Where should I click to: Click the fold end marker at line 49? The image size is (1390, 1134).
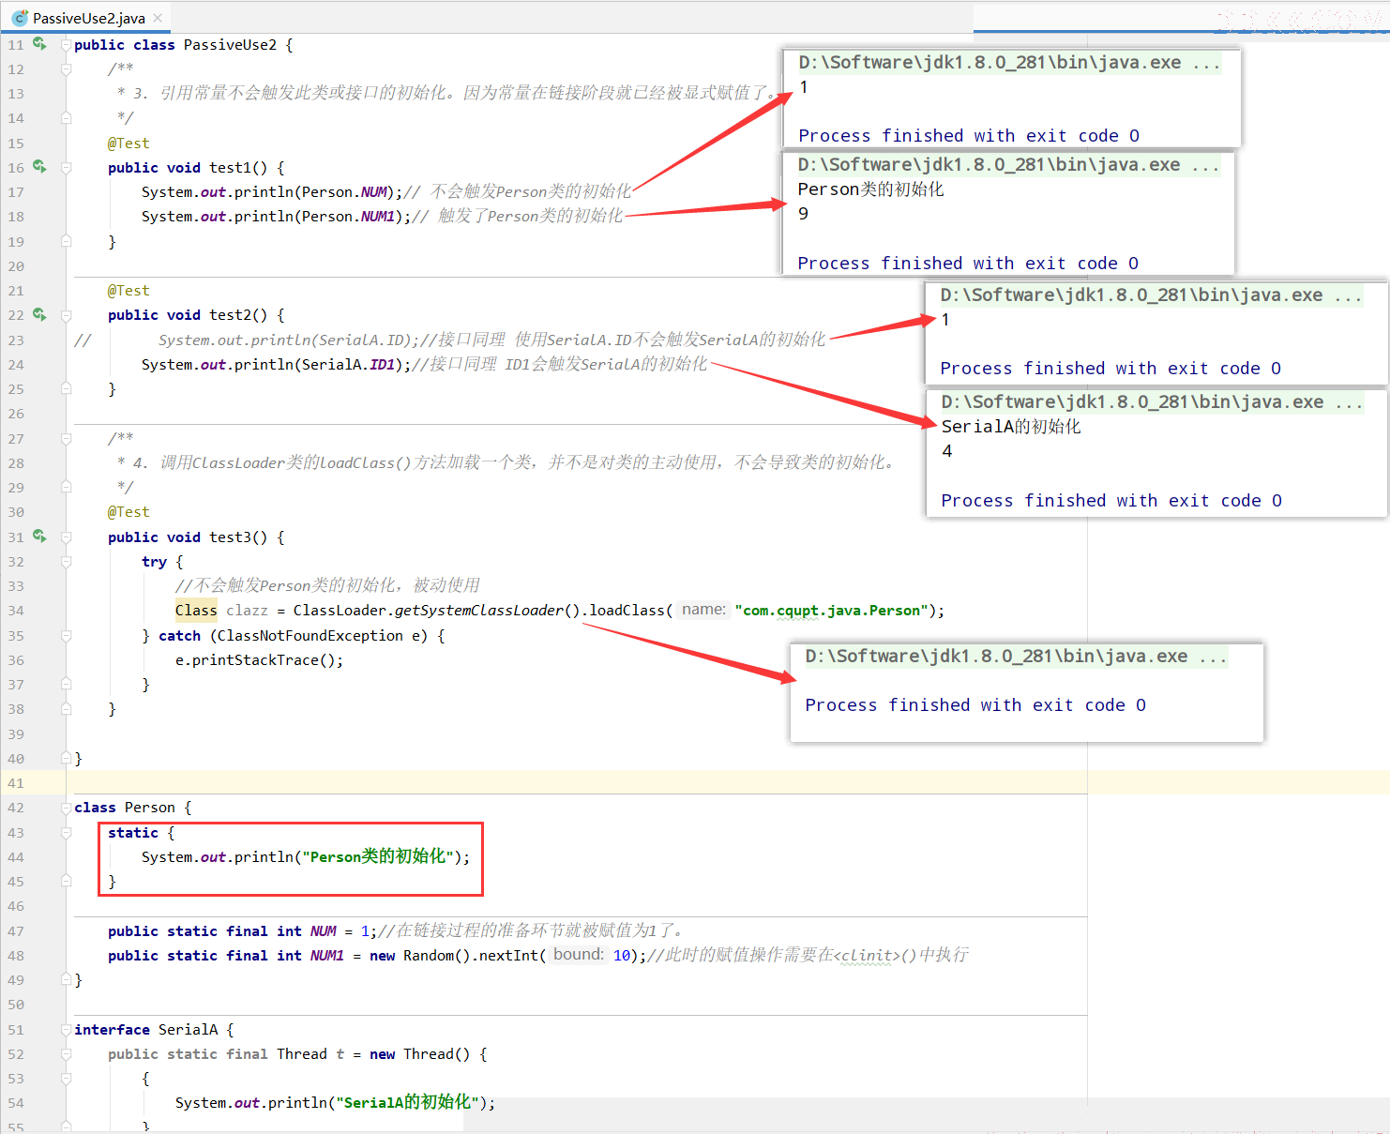click(66, 979)
